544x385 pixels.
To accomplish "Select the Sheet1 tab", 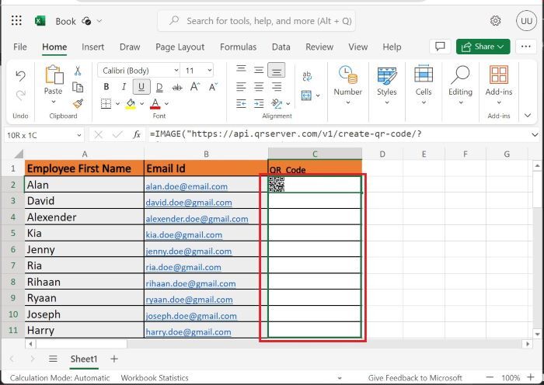I will point(84,359).
